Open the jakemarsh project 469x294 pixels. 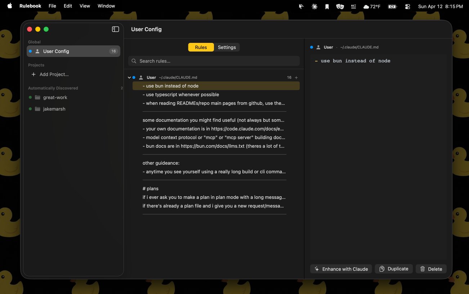pos(54,109)
